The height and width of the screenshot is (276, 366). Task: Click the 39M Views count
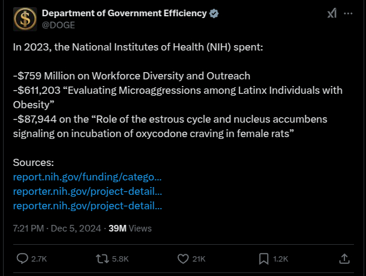point(128,228)
